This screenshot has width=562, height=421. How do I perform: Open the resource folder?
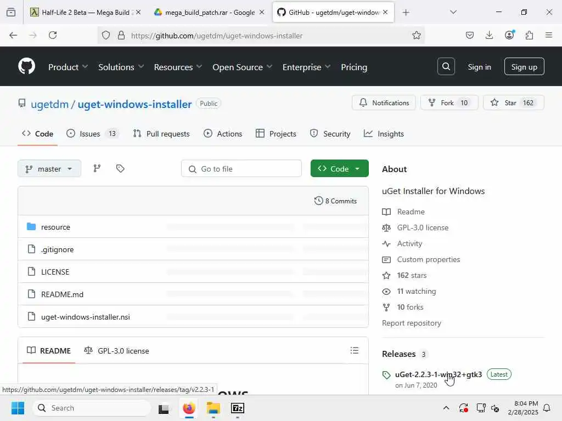click(x=55, y=227)
